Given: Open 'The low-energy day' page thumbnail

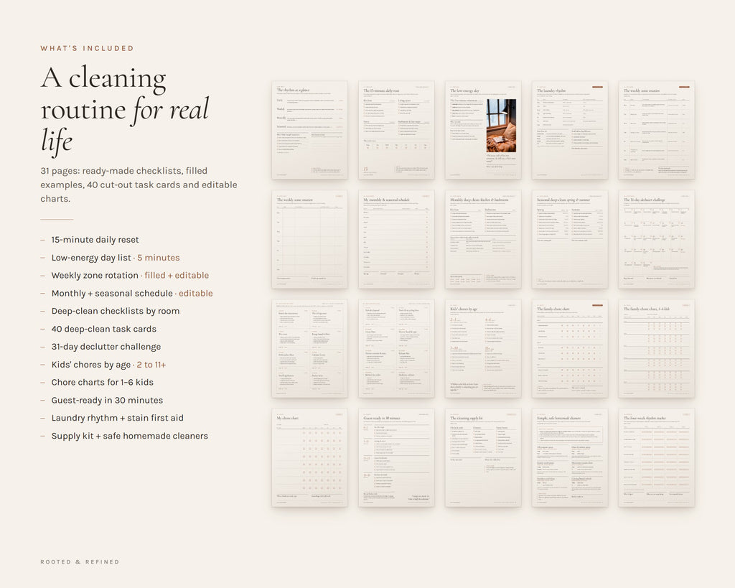Looking at the screenshot, I should coord(483,130).
